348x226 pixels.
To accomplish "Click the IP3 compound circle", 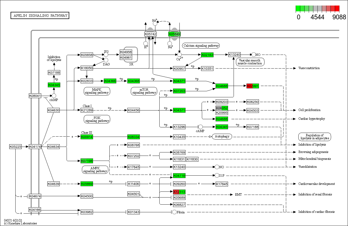I will point(106,55).
